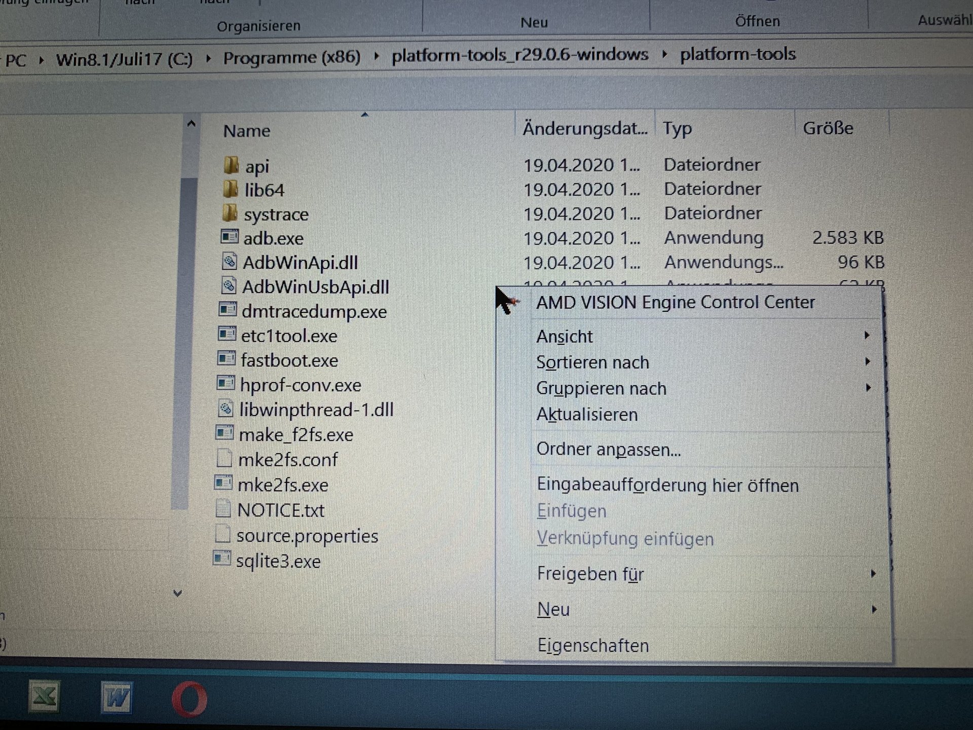Viewport: 973px width, 730px height.
Task: Click the source.properties file icon
Action: tap(222, 534)
